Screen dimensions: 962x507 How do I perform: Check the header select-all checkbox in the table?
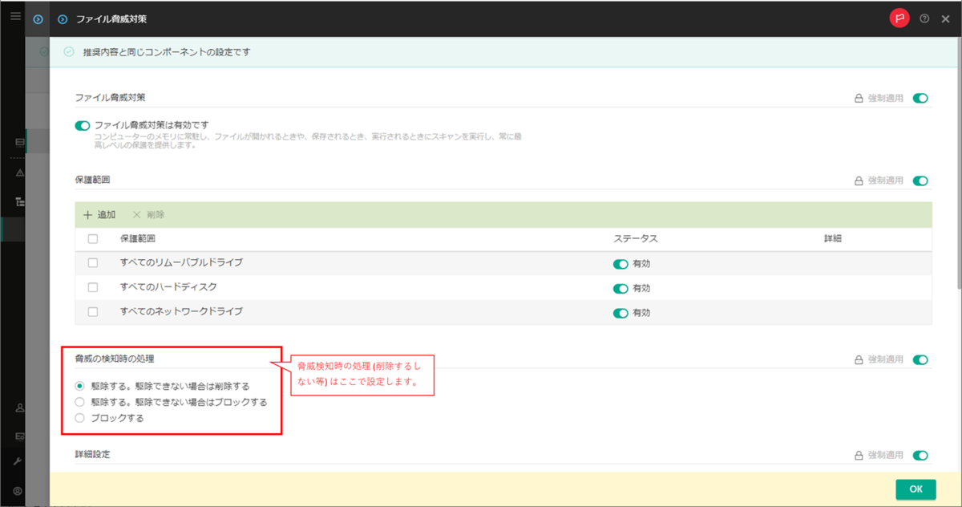tap(92, 238)
